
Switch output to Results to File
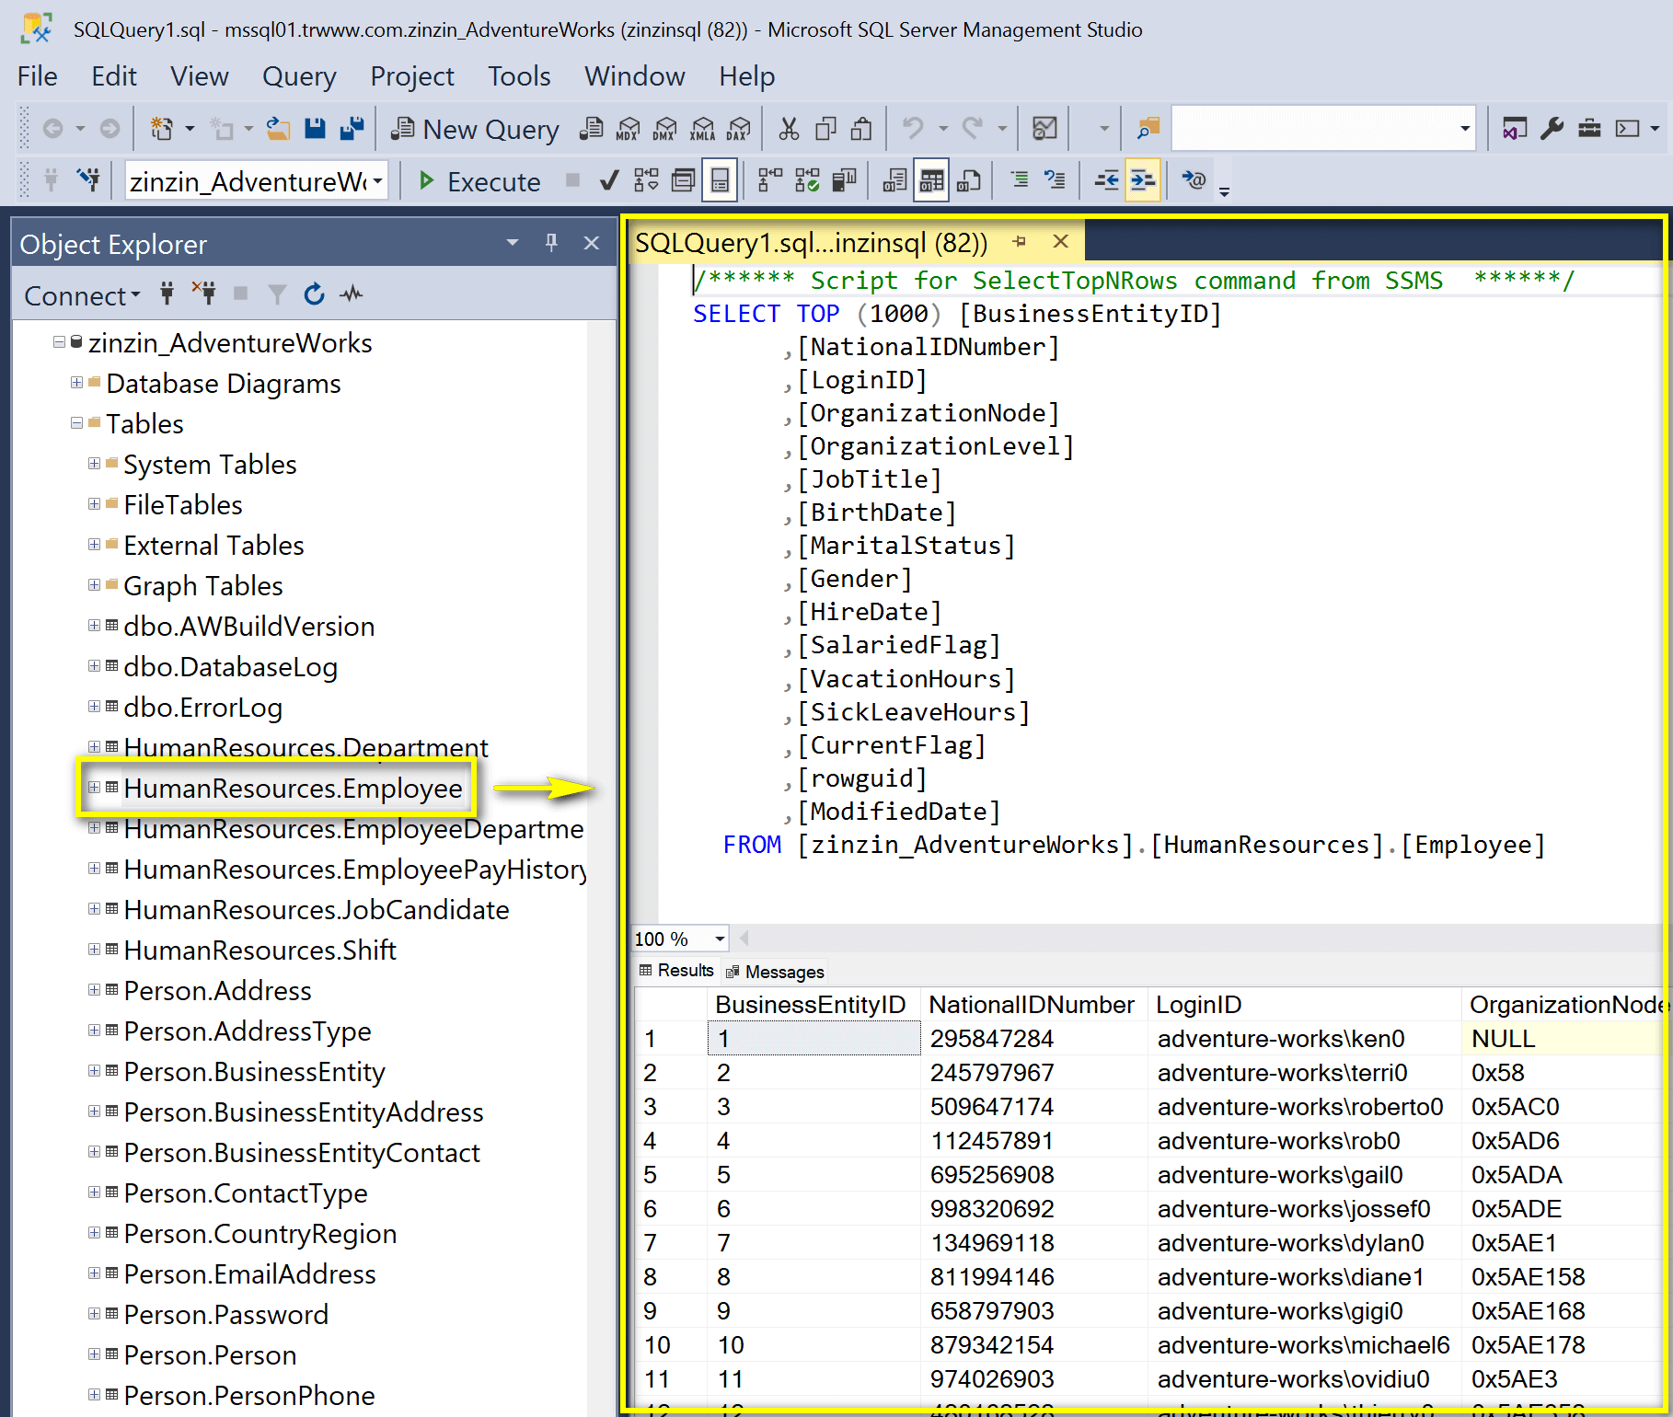tap(968, 180)
